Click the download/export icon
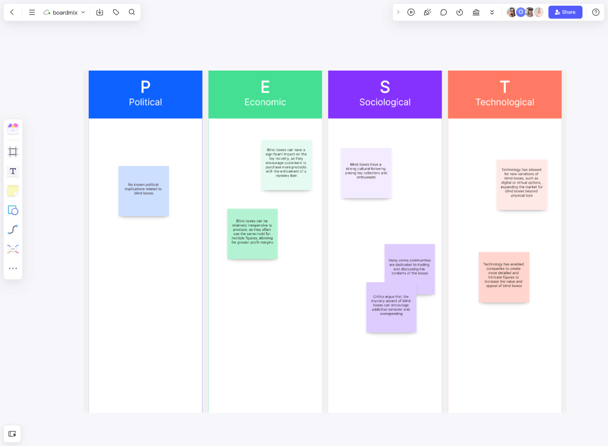 click(100, 12)
